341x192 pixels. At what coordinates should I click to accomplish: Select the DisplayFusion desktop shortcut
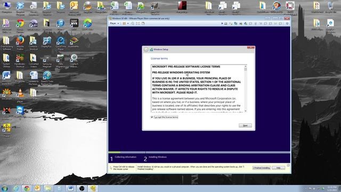pyautogui.click(x=47, y=42)
